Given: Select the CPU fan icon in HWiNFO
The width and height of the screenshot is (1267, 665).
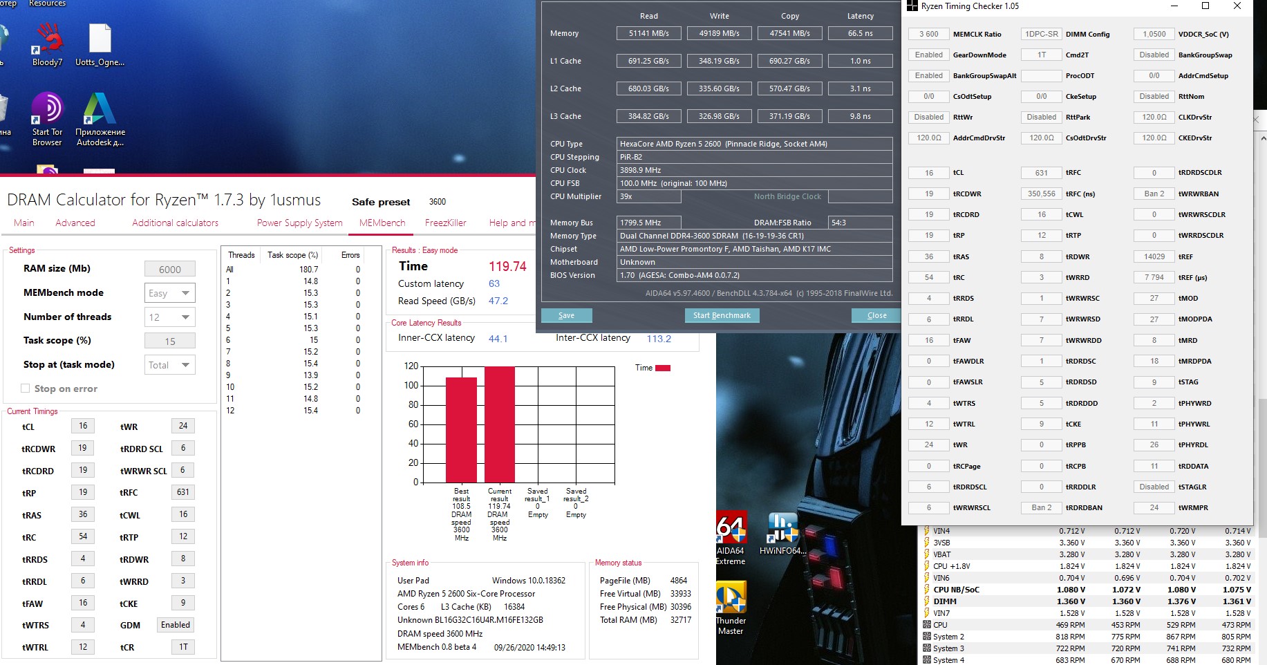Looking at the screenshot, I should (x=927, y=625).
